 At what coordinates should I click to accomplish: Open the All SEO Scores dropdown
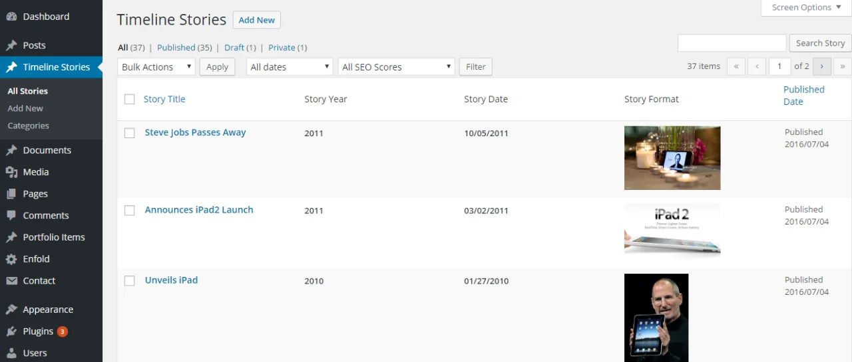[x=396, y=67]
